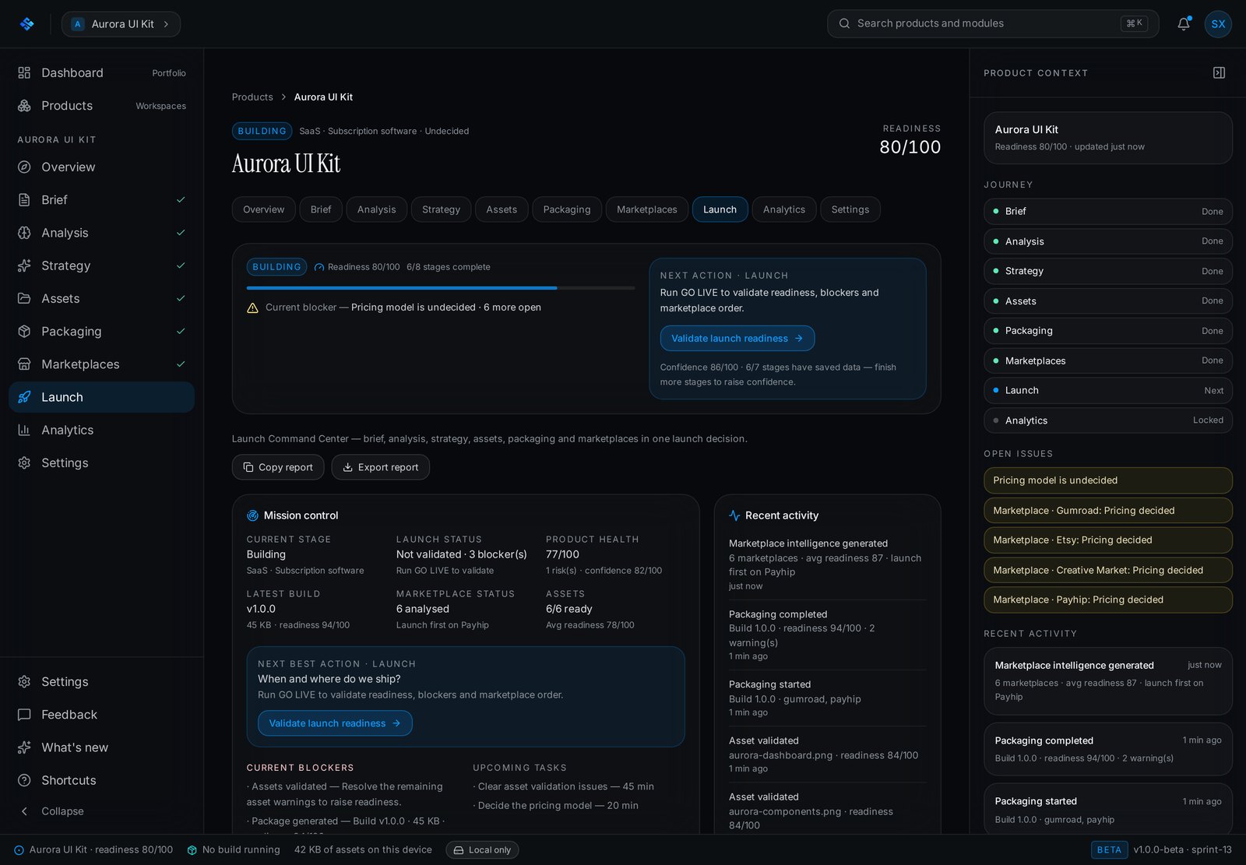Collapse the Product Context panel icon
This screenshot has width=1246, height=865.
[x=1220, y=72]
